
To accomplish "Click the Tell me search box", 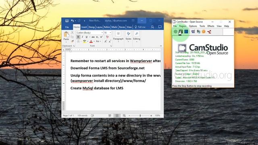I will coord(140,27).
